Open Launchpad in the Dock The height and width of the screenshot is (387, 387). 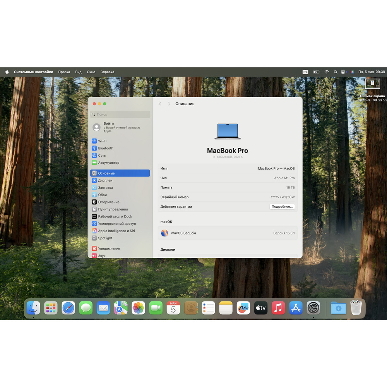tap(51, 308)
